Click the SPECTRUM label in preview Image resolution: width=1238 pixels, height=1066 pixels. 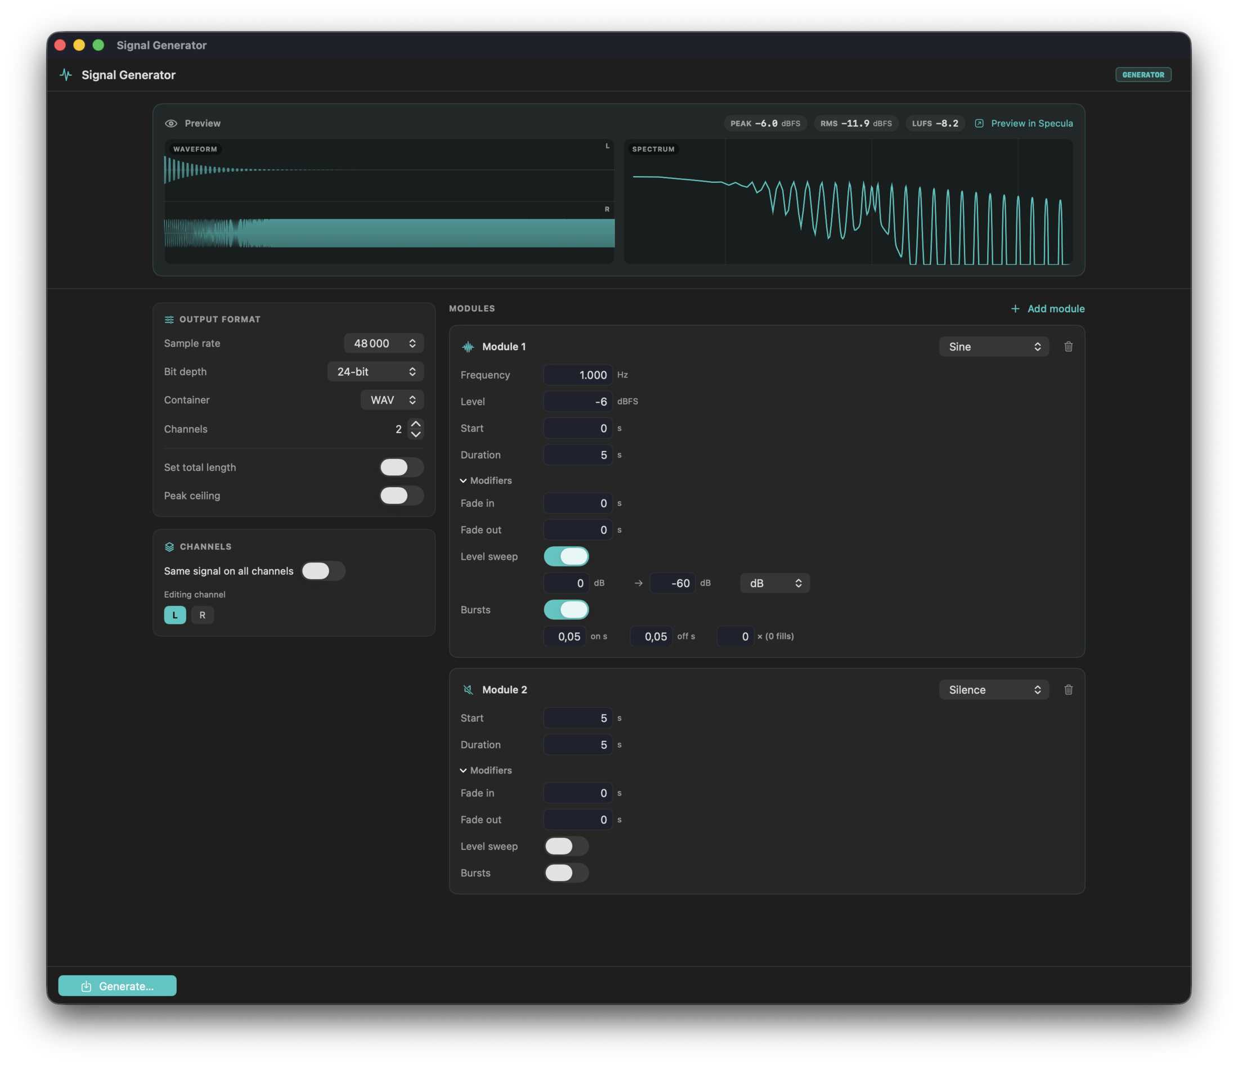[x=653, y=149]
